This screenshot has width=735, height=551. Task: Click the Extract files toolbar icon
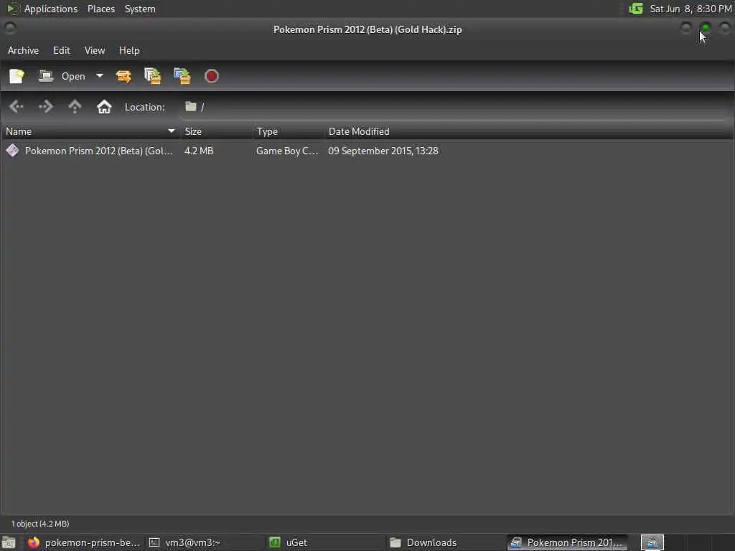tap(123, 76)
